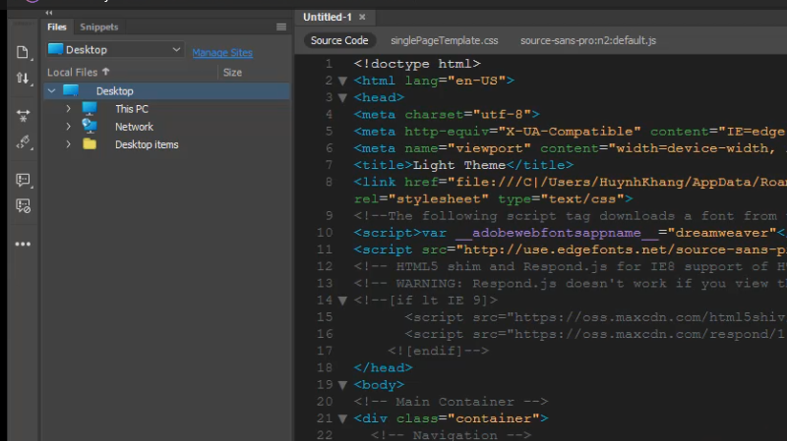Click the remove comment icon
This screenshot has width=787, height=441.
click(x=23, y=205)
